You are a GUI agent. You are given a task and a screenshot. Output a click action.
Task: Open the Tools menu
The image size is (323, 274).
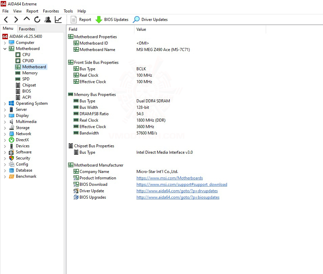(x=68, y=11)
